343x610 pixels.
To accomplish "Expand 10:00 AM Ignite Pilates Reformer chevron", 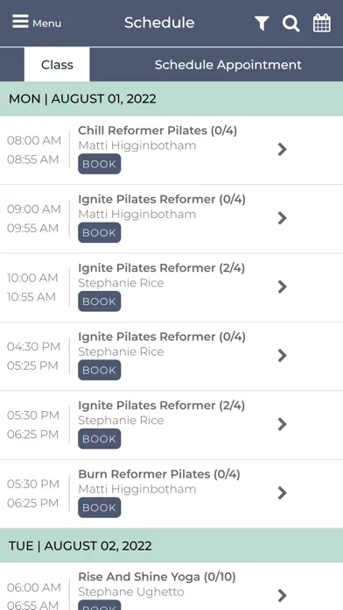I will tap(283, 287).
